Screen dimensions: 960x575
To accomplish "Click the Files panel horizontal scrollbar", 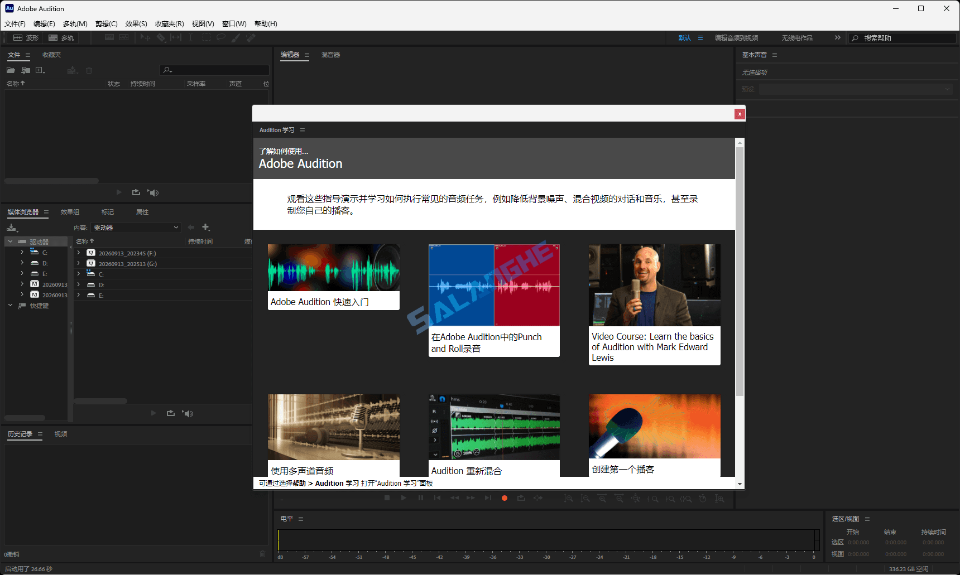I will coord(51,181).
